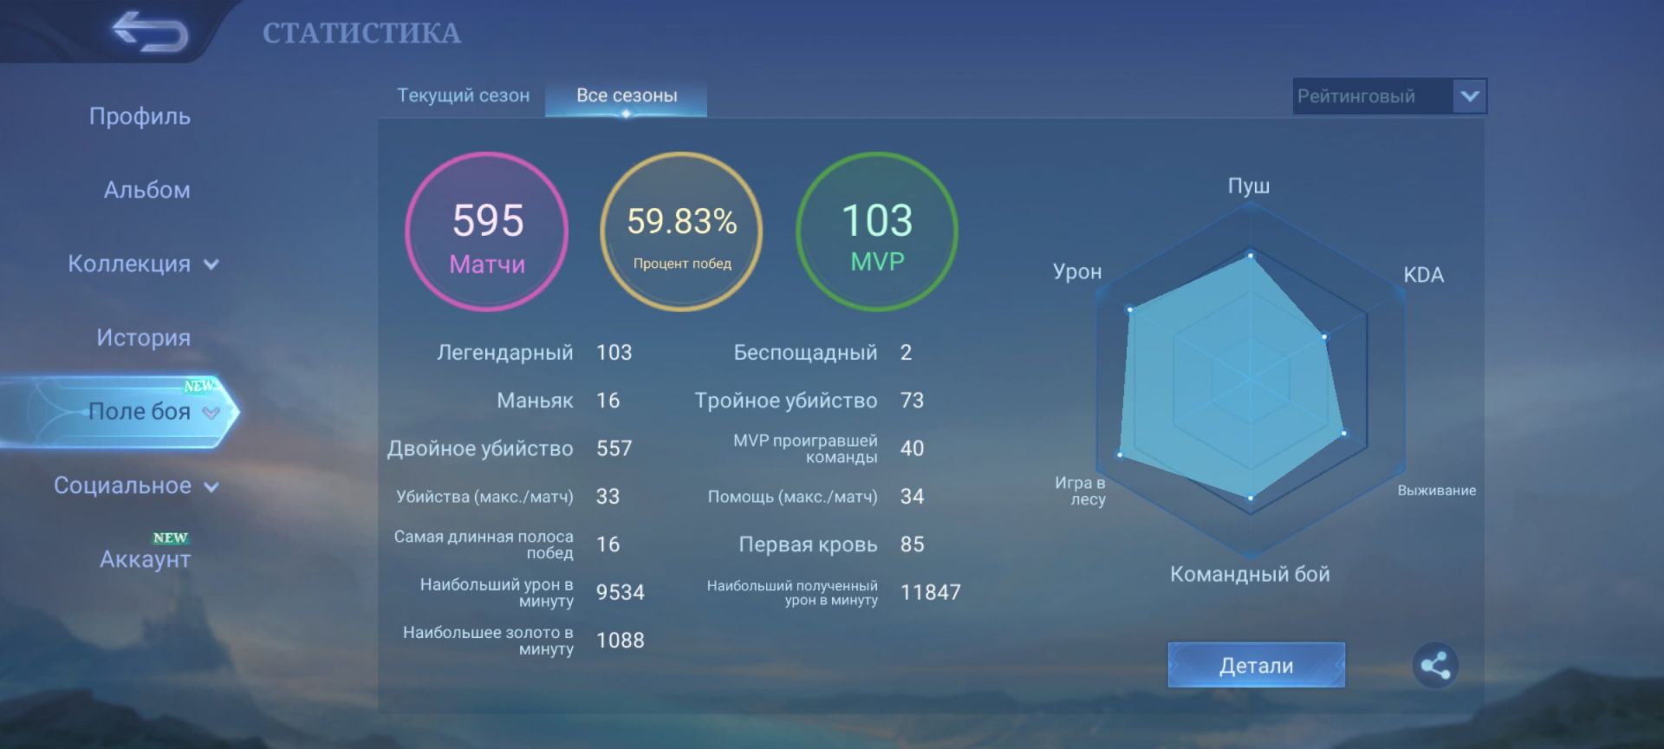Tap the KDA label on radar chart
1664x749 pixels.
[x=1423, y=275]
